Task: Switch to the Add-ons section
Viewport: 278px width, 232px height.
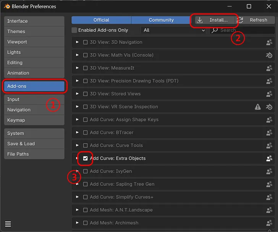Action: click(x=34, y=86)
